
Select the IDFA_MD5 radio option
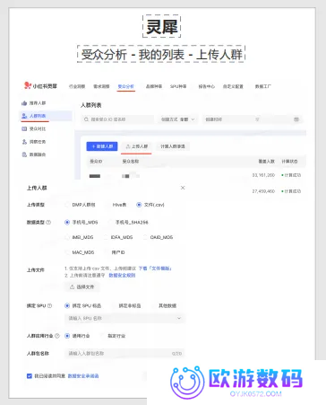pos(106,237)
